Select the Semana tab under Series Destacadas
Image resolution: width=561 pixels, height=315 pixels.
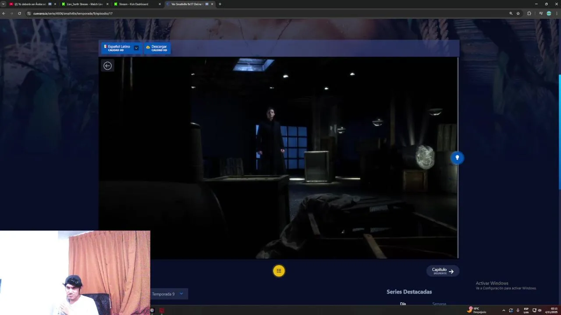(x=439, y=304)
